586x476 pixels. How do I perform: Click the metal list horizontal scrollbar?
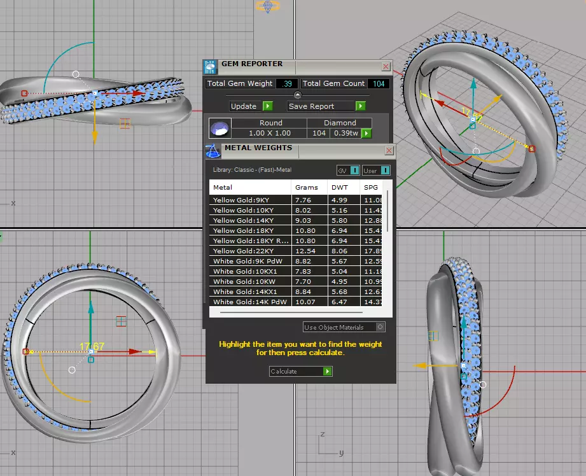291,312
